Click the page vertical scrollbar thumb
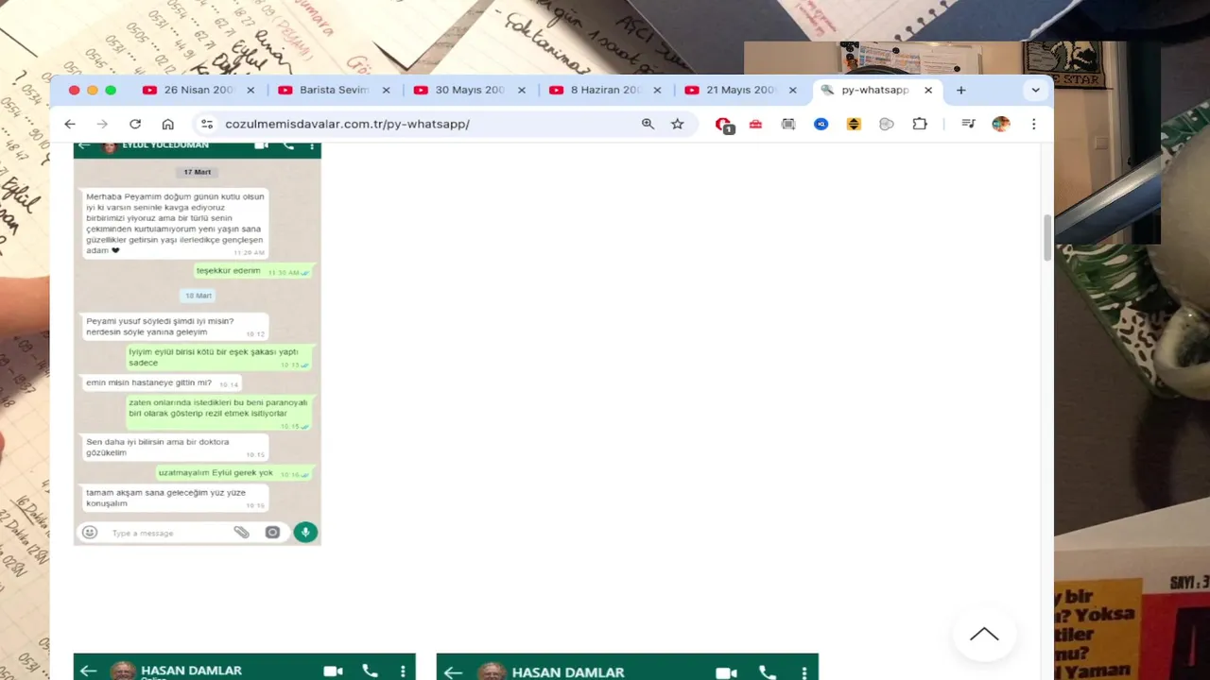 [x=1046, y=238]
